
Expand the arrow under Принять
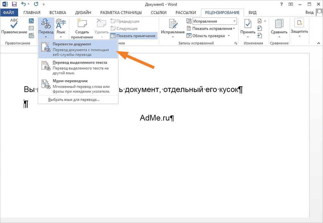coord(248,37)
